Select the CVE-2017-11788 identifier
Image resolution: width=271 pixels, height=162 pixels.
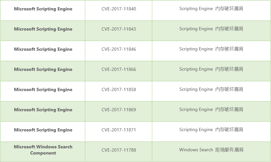click(x=118, y=150)
